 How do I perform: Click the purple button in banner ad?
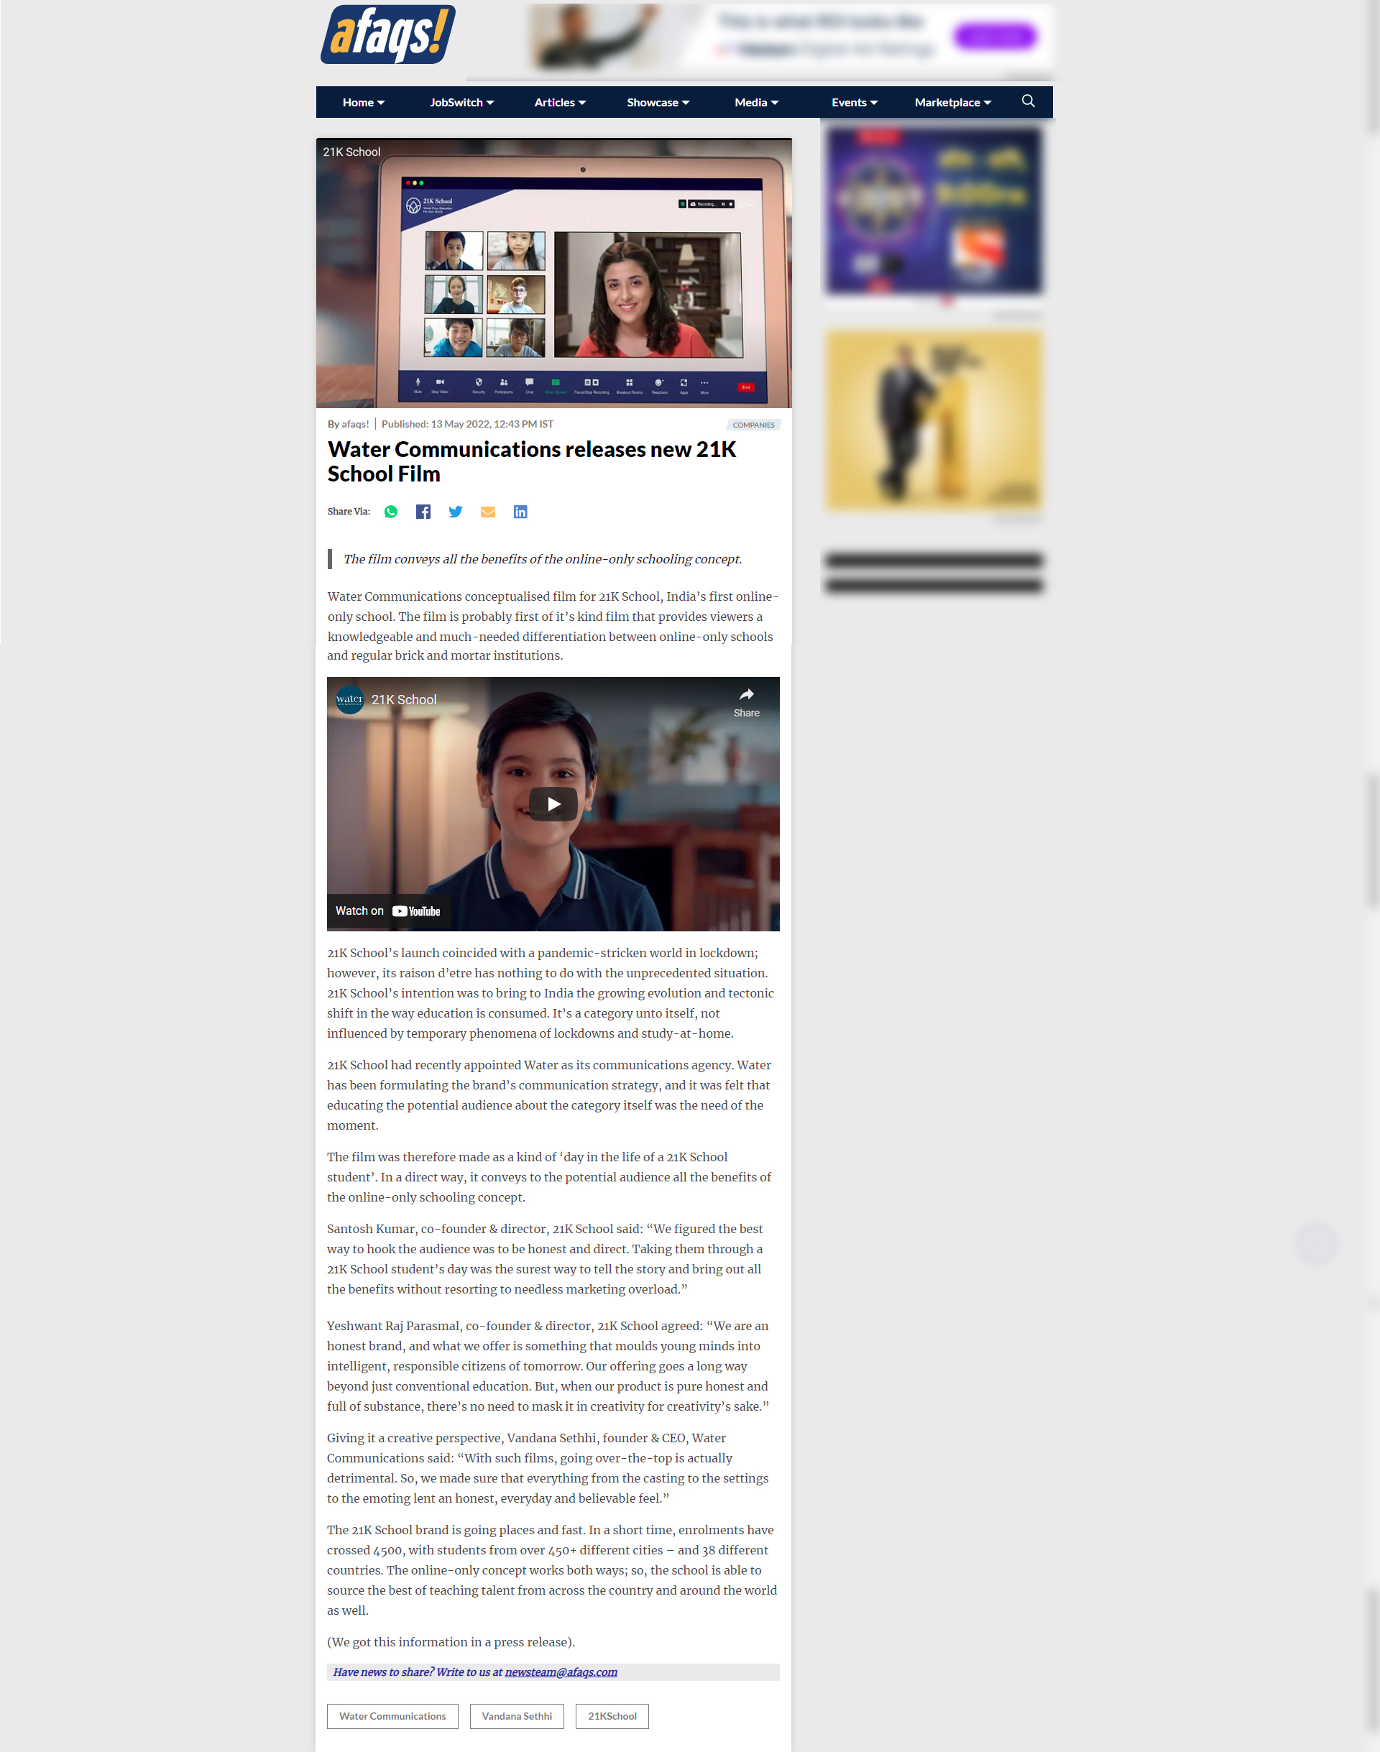(995, 35)
